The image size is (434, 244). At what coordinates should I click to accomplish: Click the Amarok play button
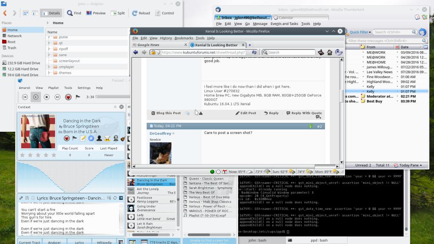point(36,97)
